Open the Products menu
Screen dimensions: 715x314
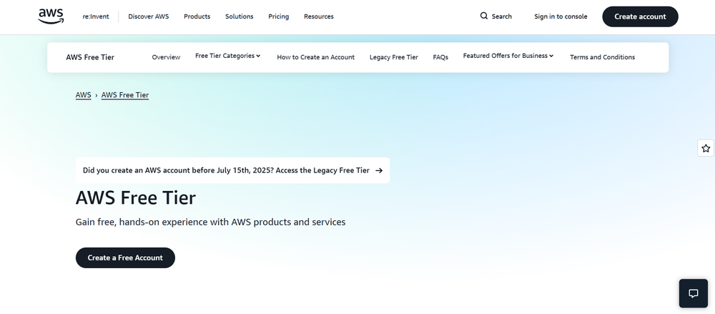pyautogui.click(x=197, y=16)
